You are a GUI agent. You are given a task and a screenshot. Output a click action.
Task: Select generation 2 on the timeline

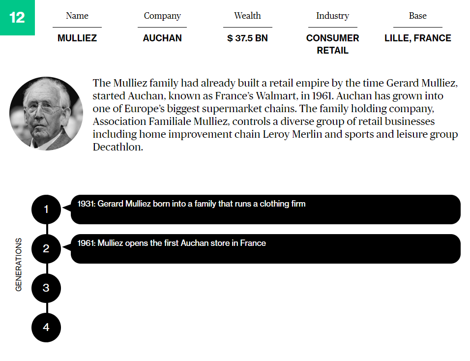46,249
